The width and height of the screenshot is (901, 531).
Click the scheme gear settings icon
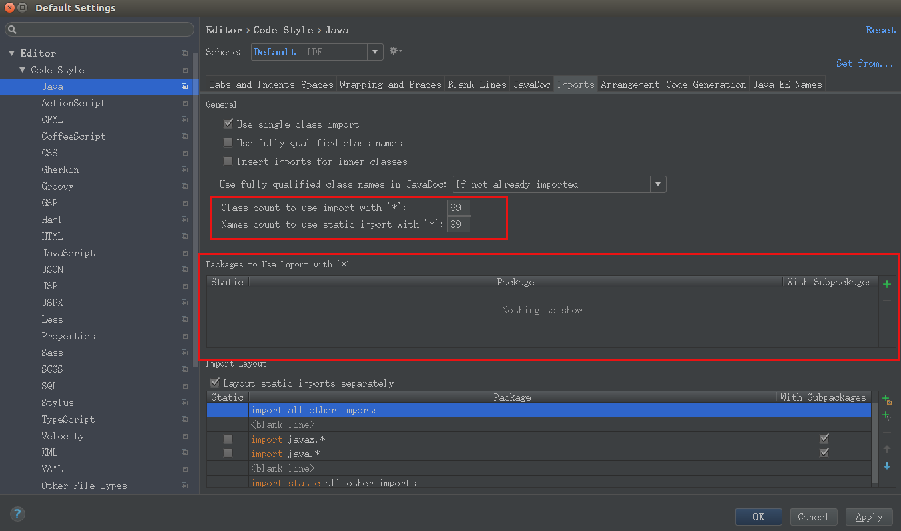click(x=395, y=51)
